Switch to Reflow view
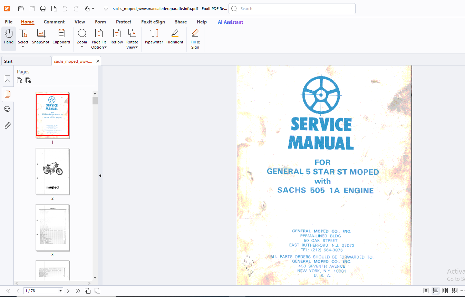 tap(117, 37)
